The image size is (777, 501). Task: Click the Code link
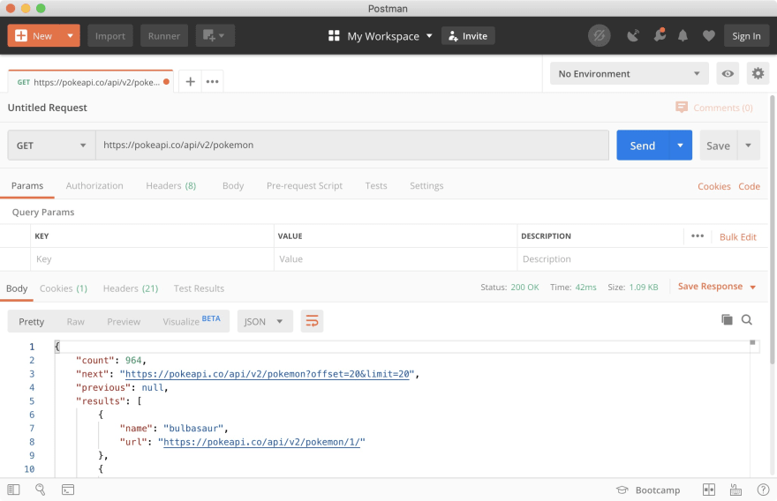(x=749, y=187)
